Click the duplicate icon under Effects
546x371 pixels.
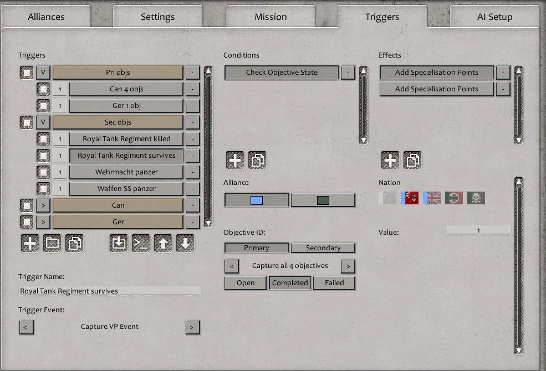coord(412,159)
